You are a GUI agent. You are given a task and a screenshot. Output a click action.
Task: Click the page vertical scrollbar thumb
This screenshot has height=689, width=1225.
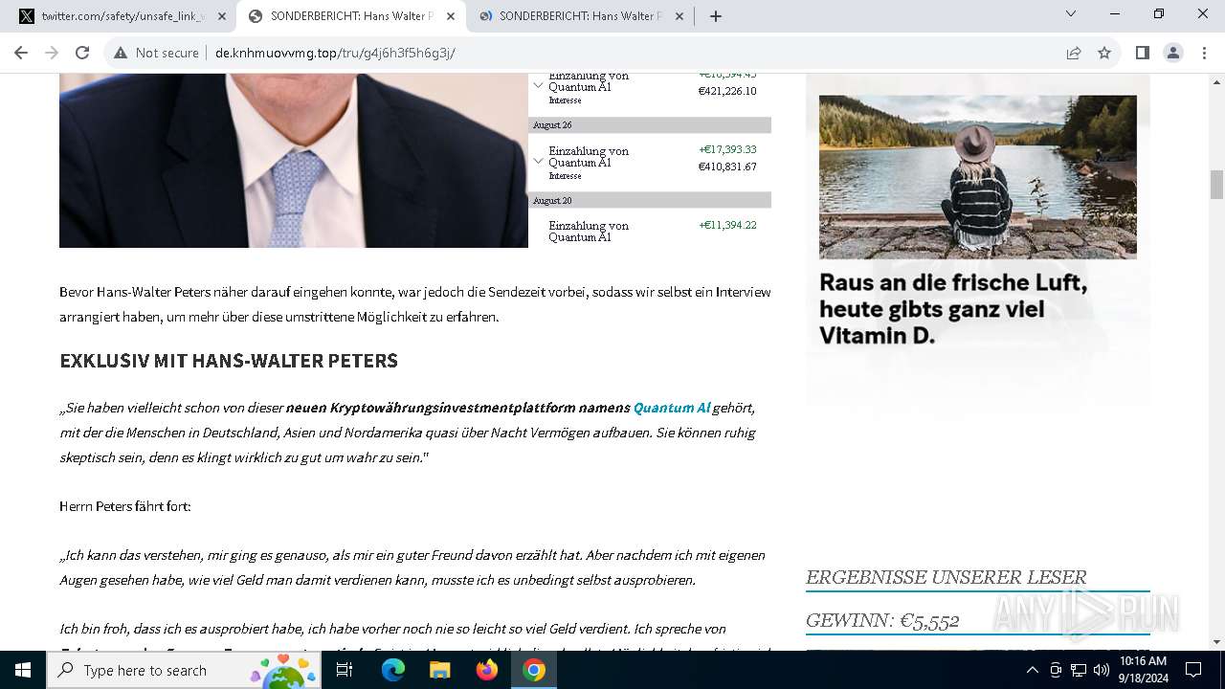click(x=1216, y=184)
